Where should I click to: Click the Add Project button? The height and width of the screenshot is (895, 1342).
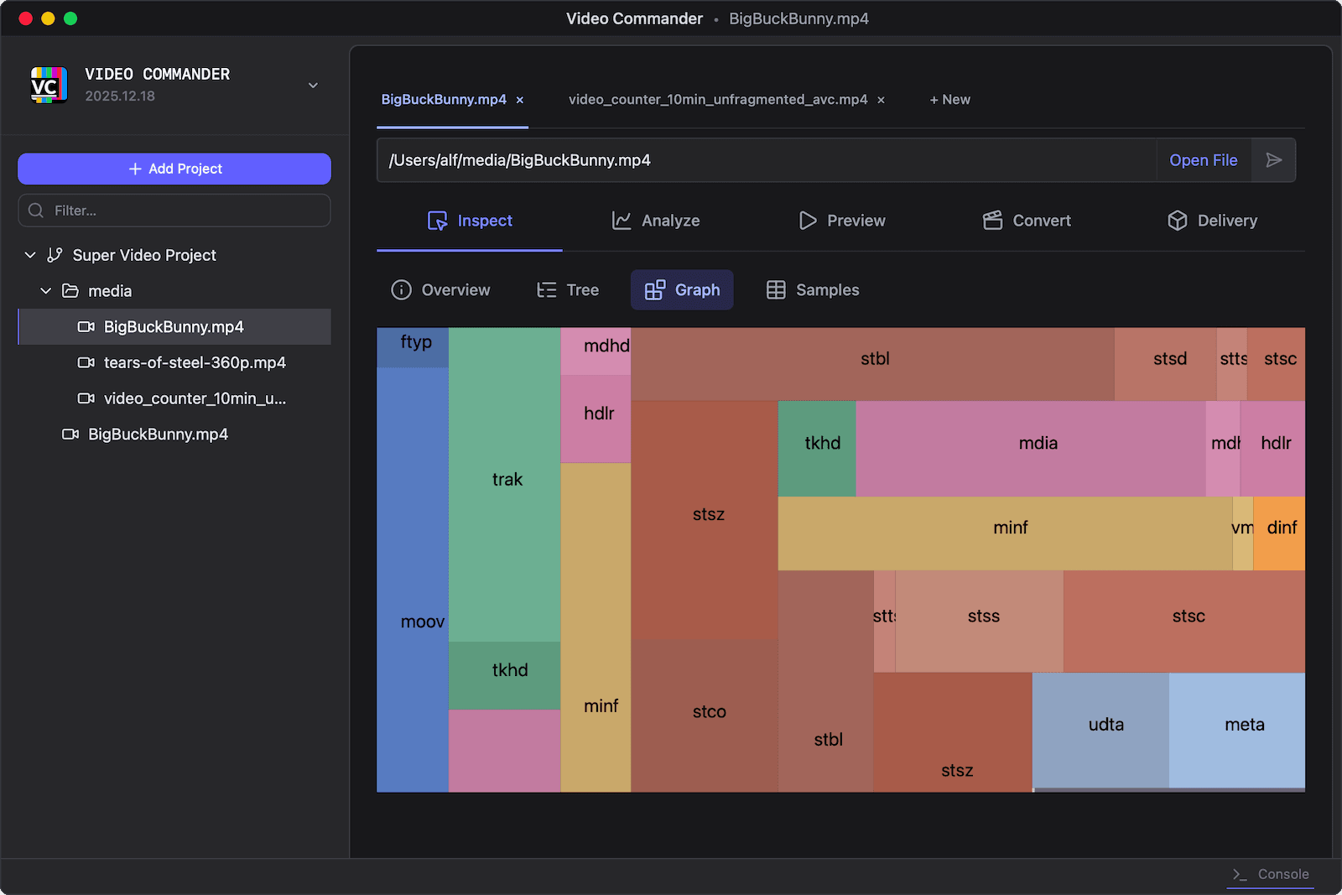(x=174, y=169)
